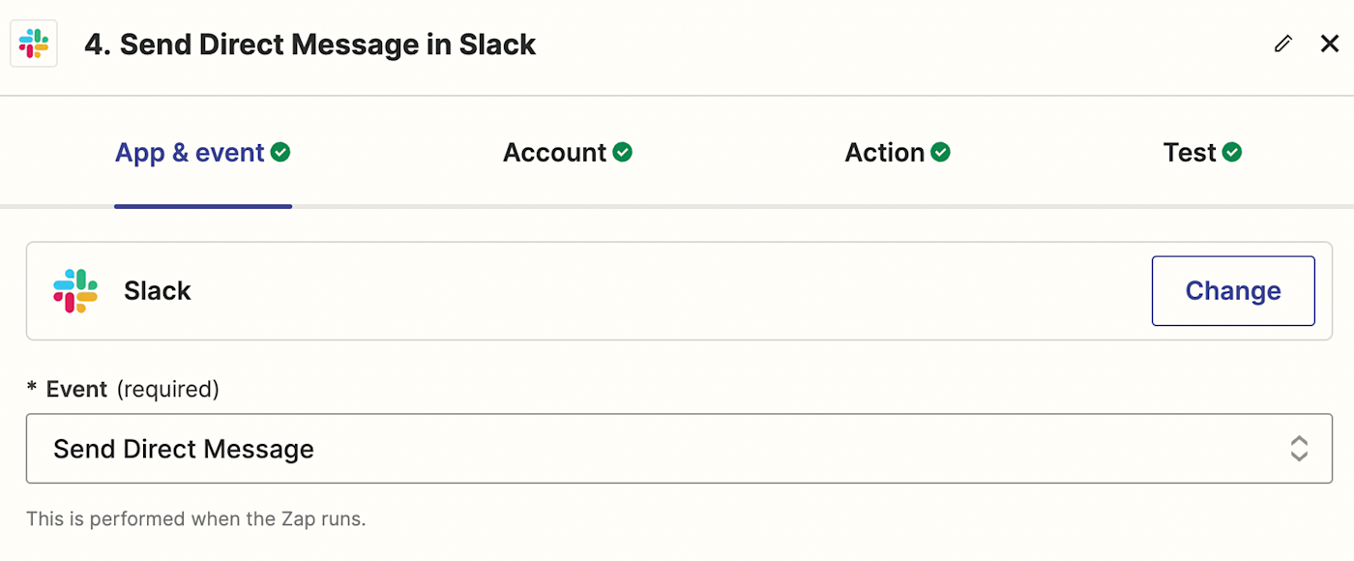Image resolution: width=1354 pixels, height=561 pixels.
Task: Select the Test tab
Action: [x=1190, y=153]
